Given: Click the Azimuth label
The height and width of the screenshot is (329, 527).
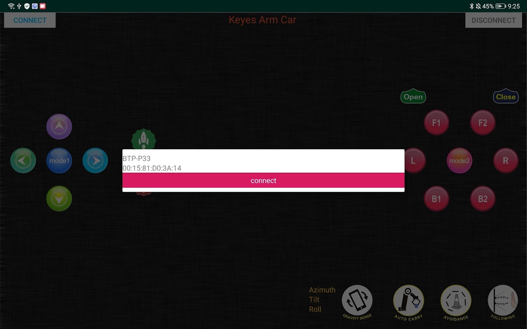Looking at the screenshot, I should [322, 290].
